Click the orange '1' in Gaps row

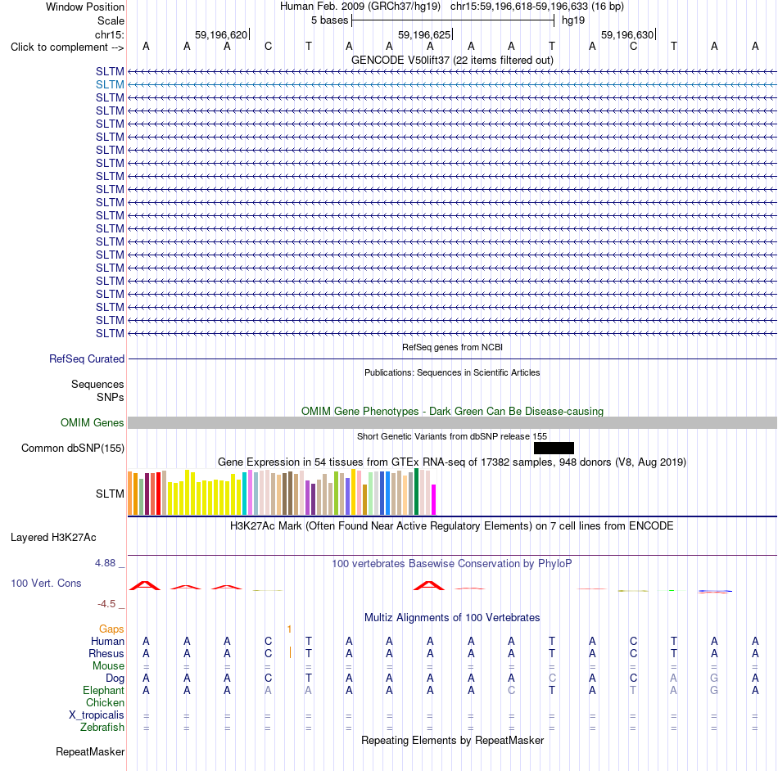(289, 629)
